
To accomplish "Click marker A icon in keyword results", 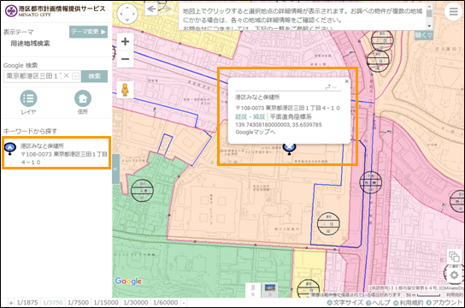I will coord(10,149).
